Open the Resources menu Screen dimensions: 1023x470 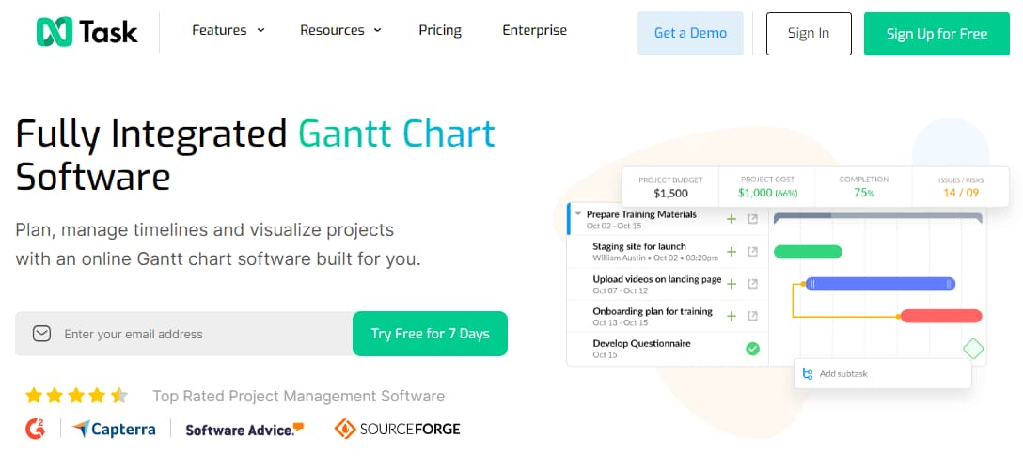pyautogui.click(x=332, y=30)
